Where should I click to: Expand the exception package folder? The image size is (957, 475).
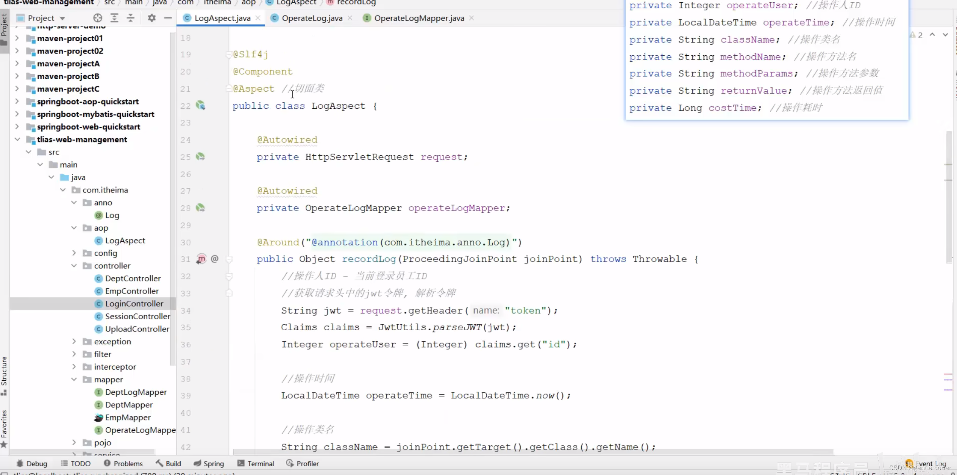[x=74, y=341]
